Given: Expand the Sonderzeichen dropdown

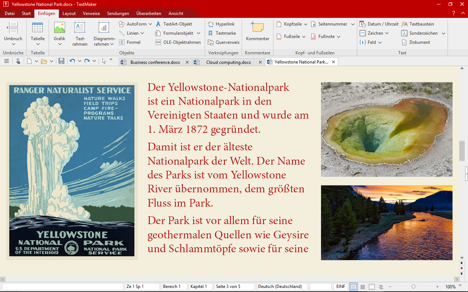Looking at the screenshot, I should [x=443, y=33].
